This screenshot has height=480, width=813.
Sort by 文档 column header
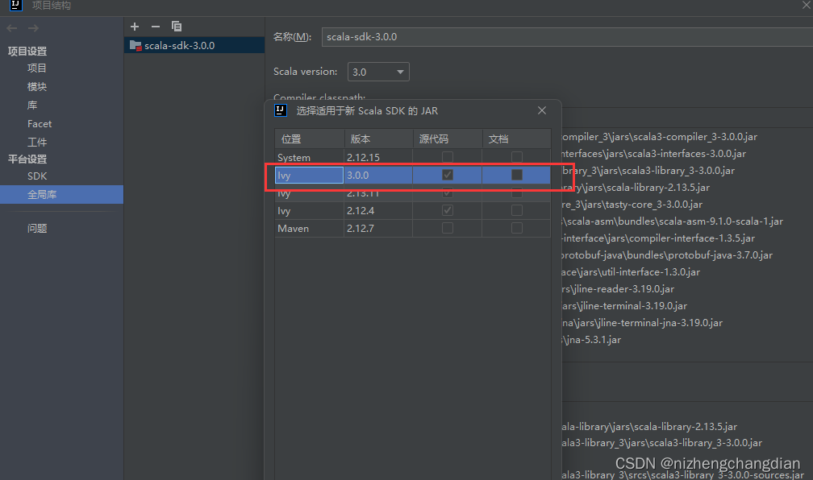click(x=516, y=139)
